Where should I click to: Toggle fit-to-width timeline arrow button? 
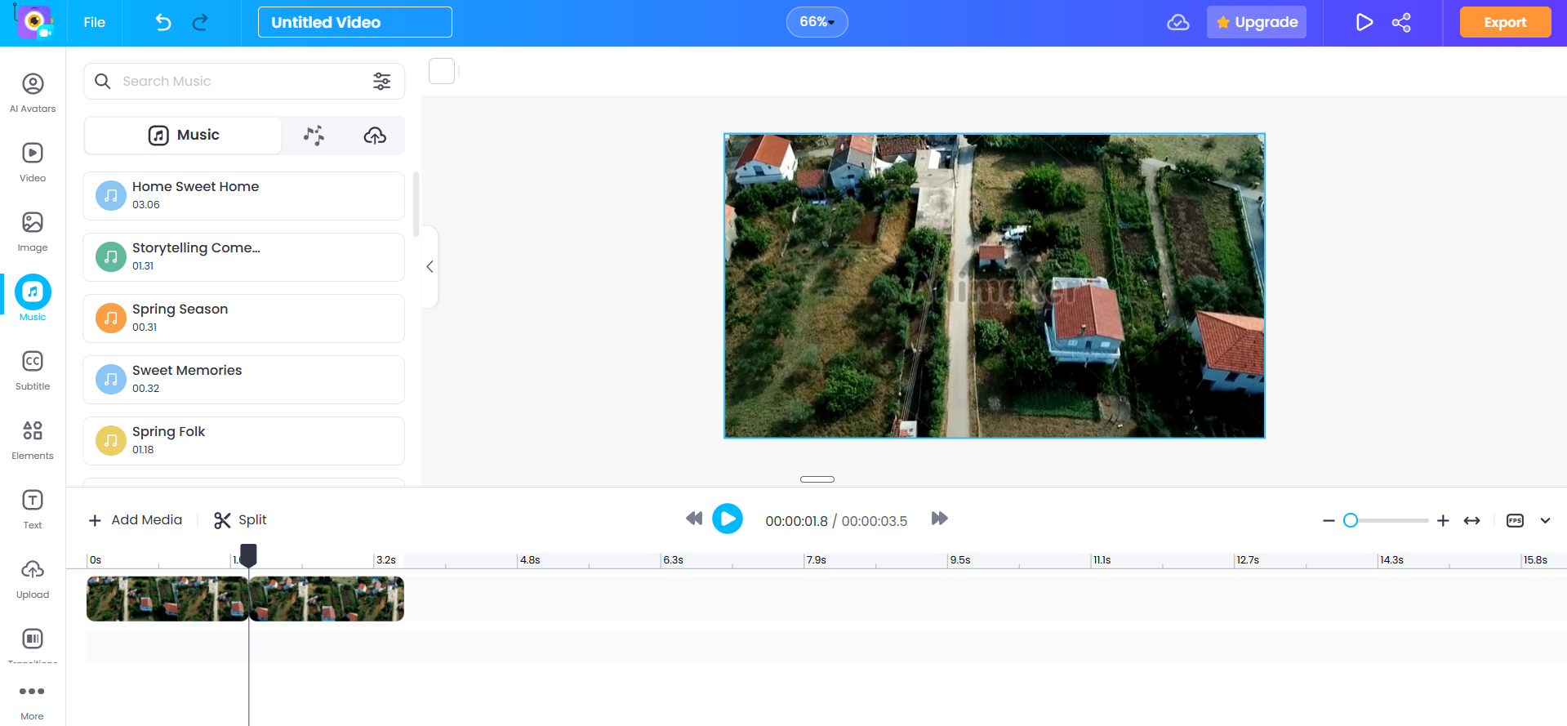[x=1471, y=520]
